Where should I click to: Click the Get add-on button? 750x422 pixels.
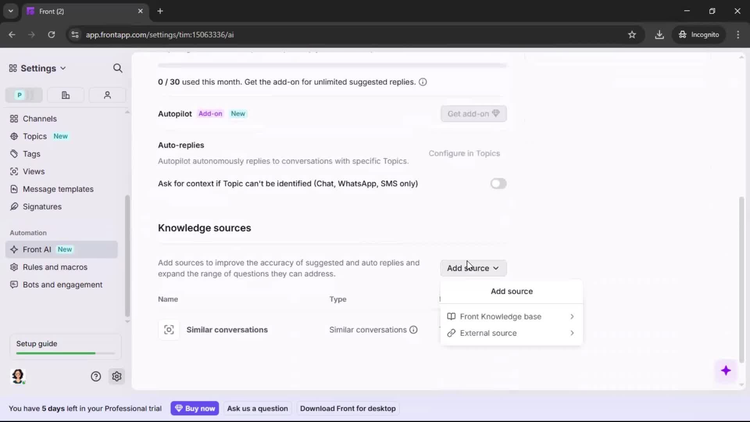[x=473, y=114]
